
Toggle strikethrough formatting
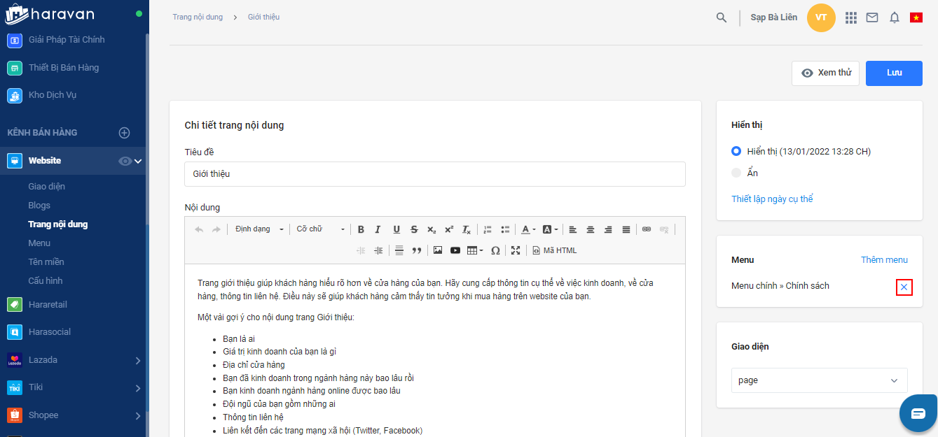pos(414,229)
